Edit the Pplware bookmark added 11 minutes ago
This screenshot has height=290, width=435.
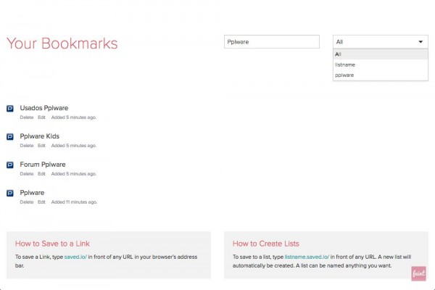click(41, 202)
